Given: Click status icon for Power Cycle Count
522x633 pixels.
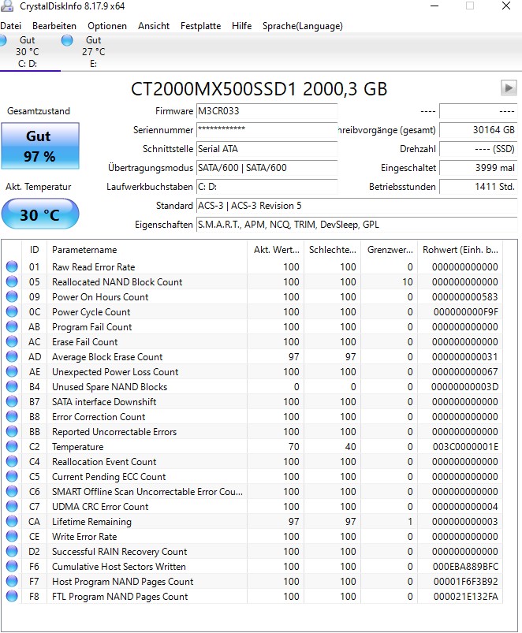Looking at the screenshot, I should pos(12,311).
